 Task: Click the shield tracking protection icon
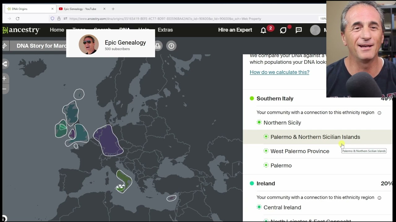click(x=52, y=18)
